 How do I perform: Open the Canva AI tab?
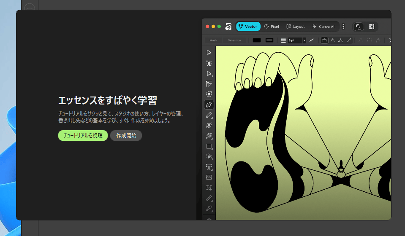(x=323, y=27)
